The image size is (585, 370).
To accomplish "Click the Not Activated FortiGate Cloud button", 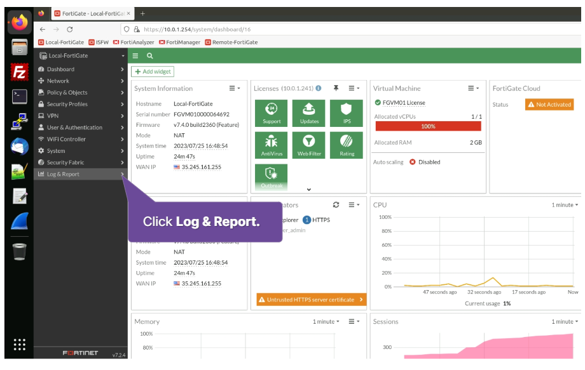I will click(x=549, y=105).
